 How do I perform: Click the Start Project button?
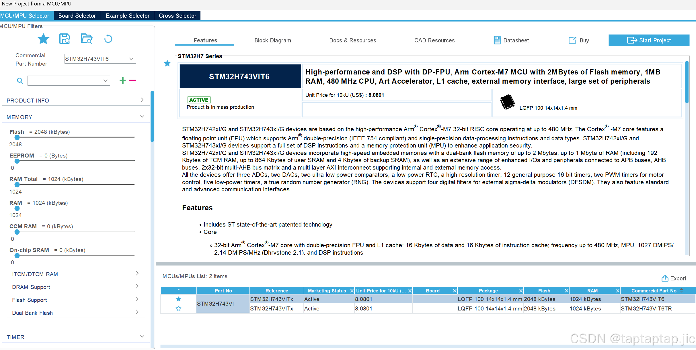[x=649, y=40]
